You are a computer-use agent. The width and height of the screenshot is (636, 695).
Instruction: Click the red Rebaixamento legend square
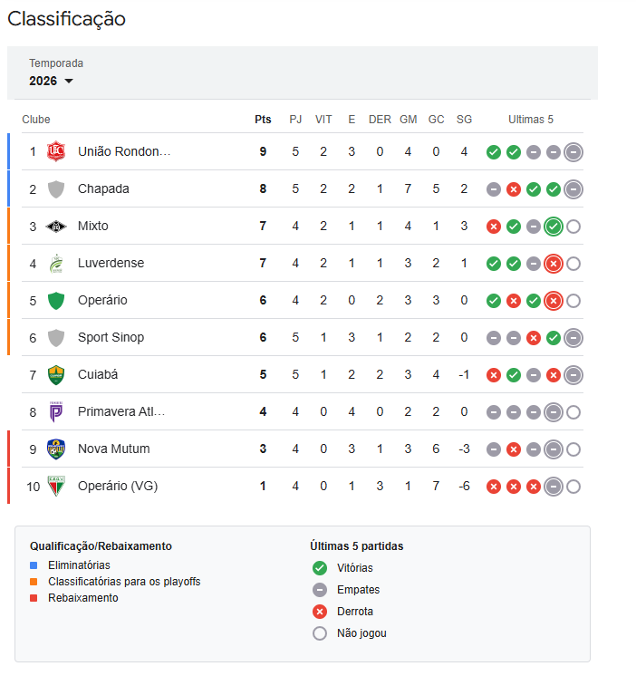pos(34,598)
